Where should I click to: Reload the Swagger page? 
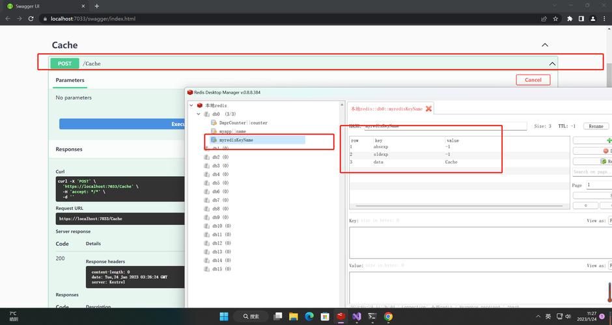(x=31, y=19)
